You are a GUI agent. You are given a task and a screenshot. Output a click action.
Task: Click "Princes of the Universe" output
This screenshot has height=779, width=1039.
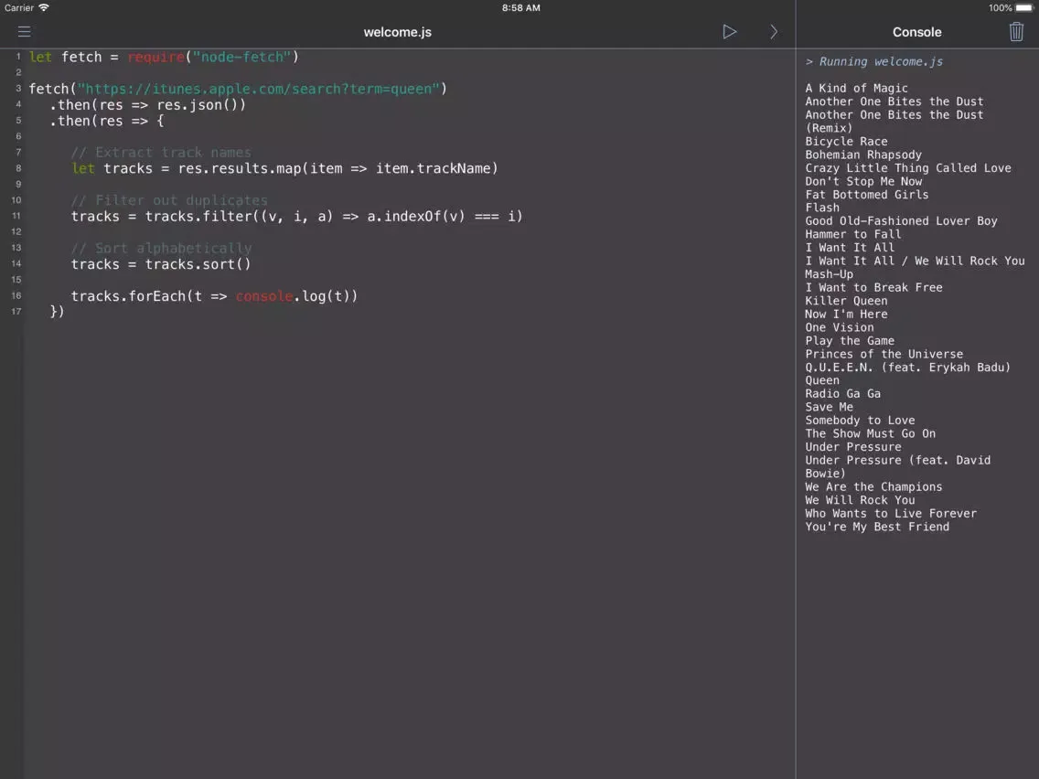pos(884,354)
